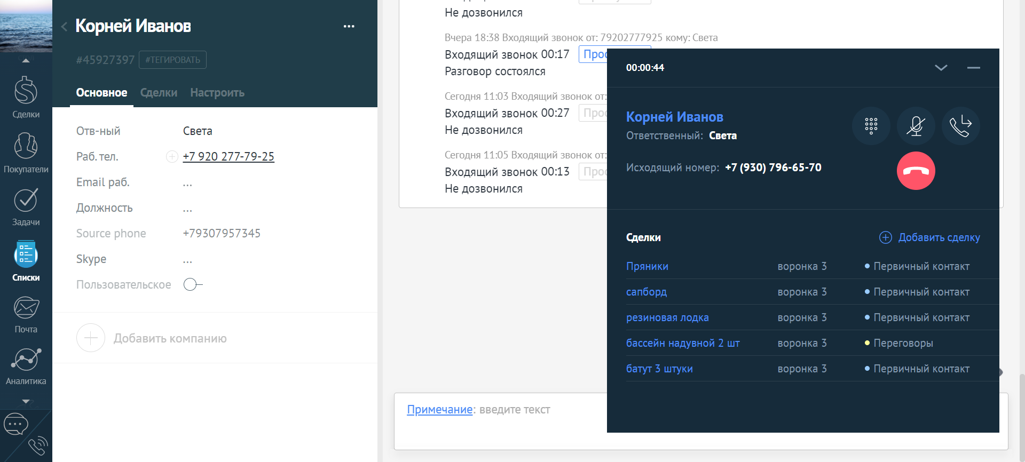The height and width of the screenshot is (462, 1025).
Task: Open the dial pad in call widget
Action: coord(871,126)
